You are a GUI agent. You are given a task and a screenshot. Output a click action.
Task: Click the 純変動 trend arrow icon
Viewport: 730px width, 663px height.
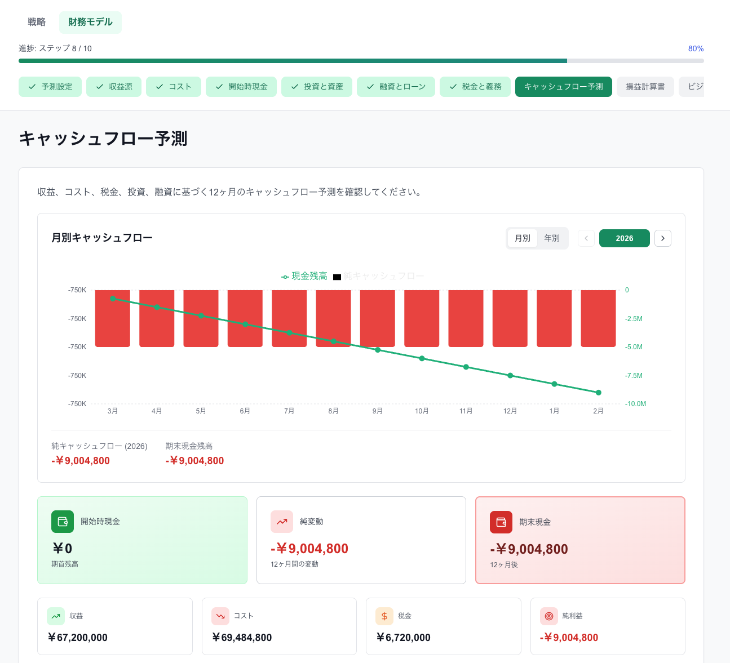282,522
